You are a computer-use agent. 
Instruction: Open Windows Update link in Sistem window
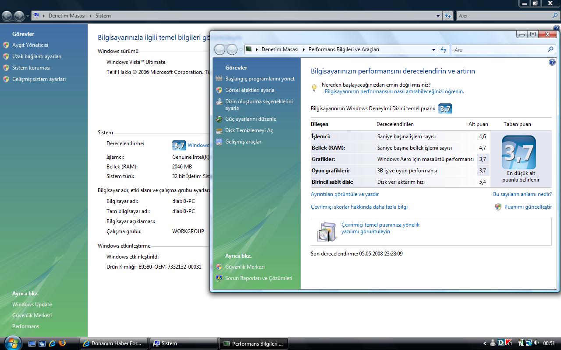[x=32, y=304]
